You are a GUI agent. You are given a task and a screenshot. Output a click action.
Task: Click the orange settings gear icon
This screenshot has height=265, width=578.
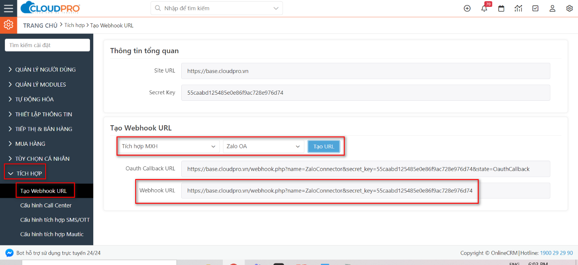click(8, 25)
